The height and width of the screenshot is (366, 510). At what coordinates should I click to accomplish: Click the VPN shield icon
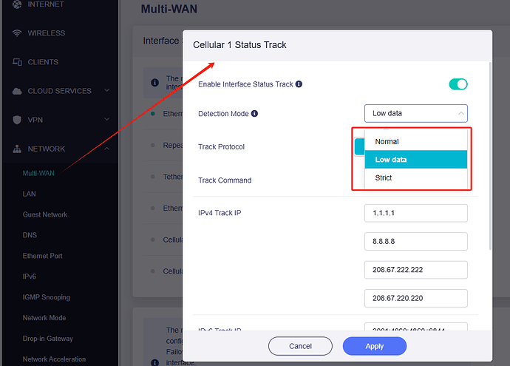pyautogui.click(x=17, y=120)
